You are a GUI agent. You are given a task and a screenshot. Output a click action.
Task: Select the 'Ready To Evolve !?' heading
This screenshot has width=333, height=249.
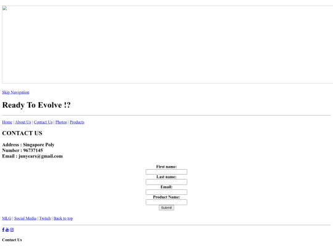(36, 105)
